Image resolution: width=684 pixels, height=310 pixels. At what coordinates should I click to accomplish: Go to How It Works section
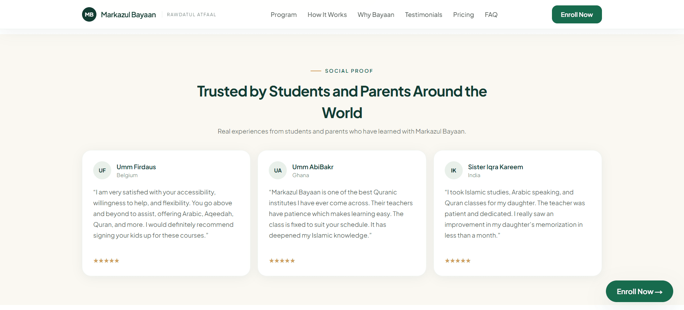pos(327,15)
